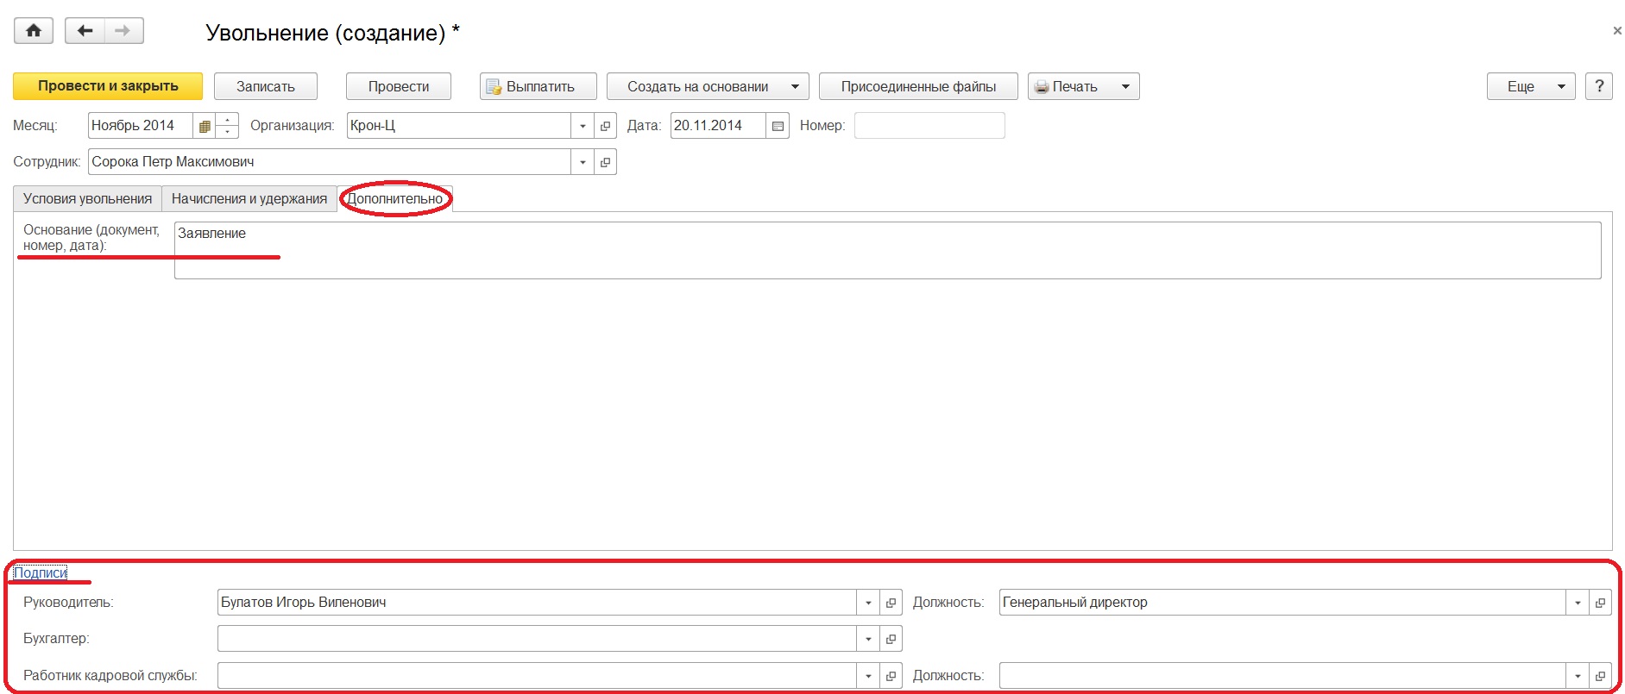The width and height of the screenshot is (1625, 694).
Task: Collapse the Подписи section link
Action: 41,572
